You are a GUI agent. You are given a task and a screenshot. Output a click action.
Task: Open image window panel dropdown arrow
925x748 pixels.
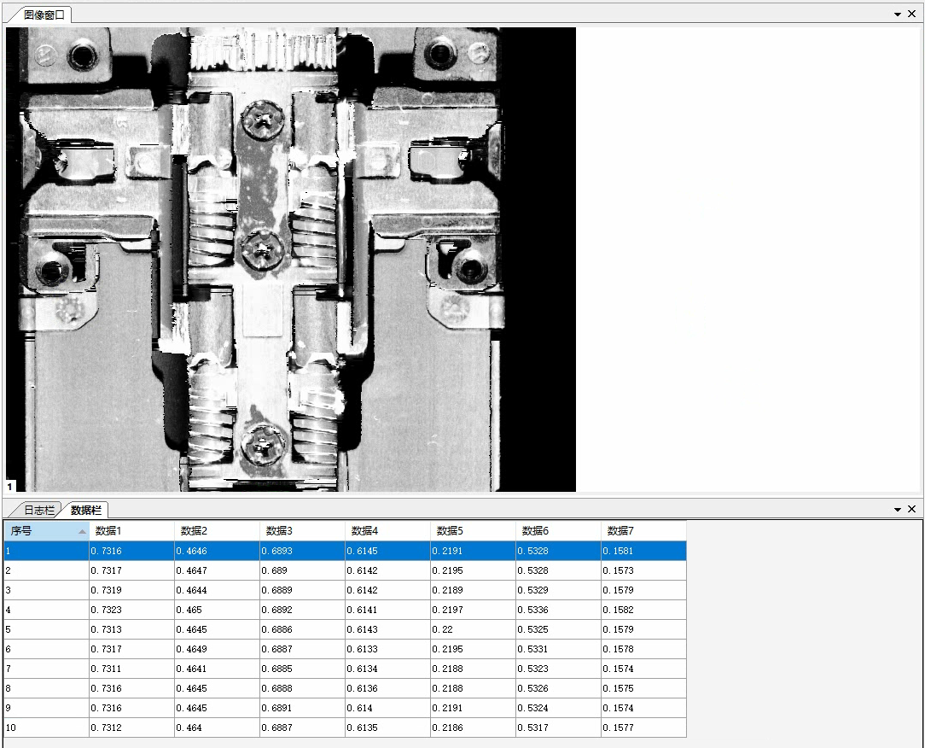point(898,15)
